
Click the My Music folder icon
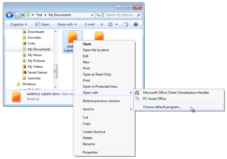point(24,55)
